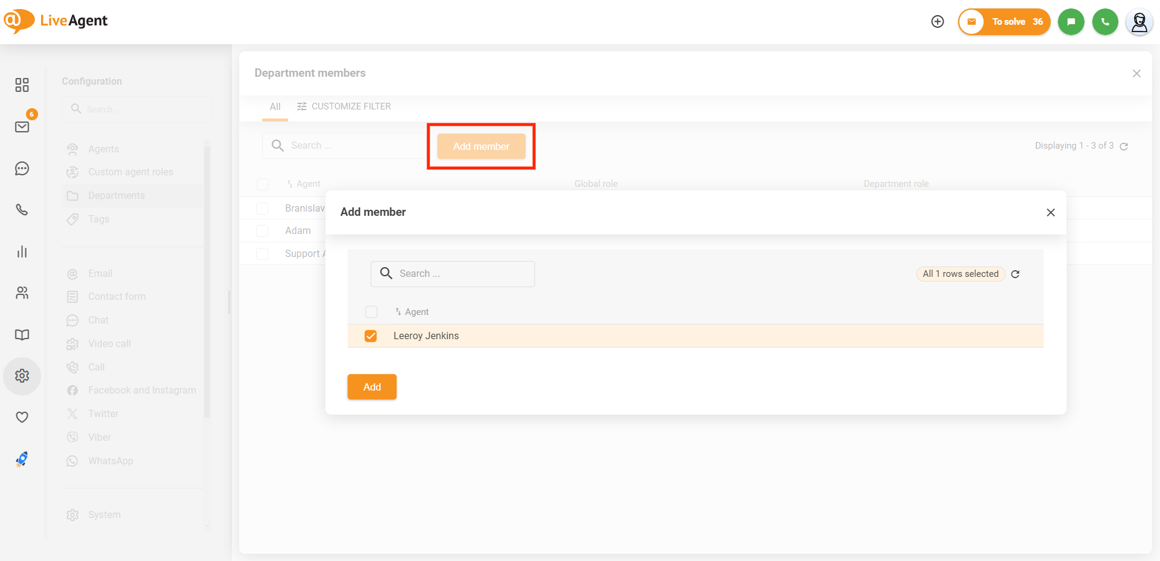Viewport: 1160px width, 561px height.
Task: Open the chats icon in left sidebar
Action: [x=22, y=169]
